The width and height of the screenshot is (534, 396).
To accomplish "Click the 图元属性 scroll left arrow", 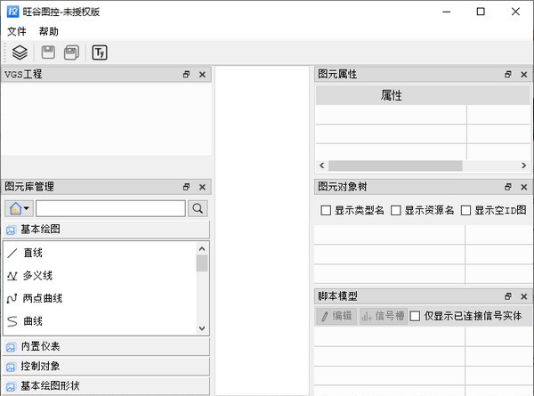I will (x=322, y=166).
